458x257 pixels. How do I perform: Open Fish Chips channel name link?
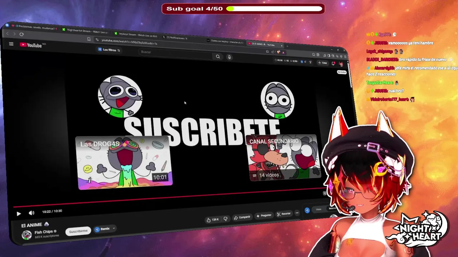(44, 232)
